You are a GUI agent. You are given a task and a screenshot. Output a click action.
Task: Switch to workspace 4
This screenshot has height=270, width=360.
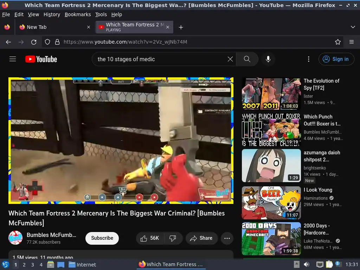point(41,265)
